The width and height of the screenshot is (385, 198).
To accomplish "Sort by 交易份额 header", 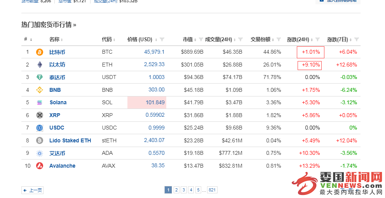I will [273, 40].
